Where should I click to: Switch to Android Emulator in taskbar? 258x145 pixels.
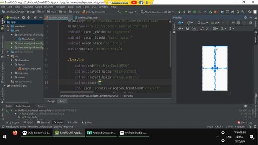pyautogui.click(x=101, y=133)
